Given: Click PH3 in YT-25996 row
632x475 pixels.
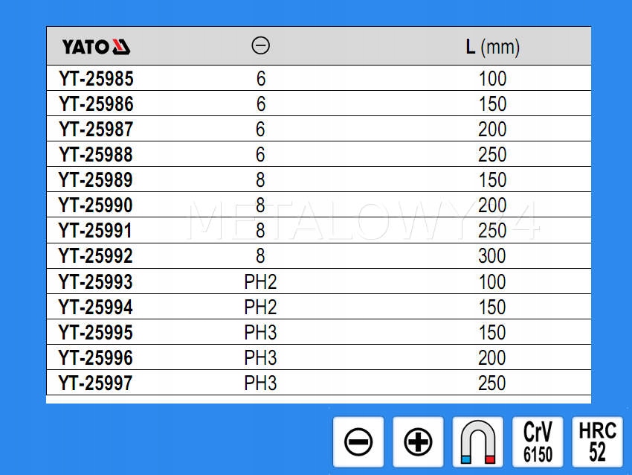Looking at the screenshot, I should coord(260,358).
